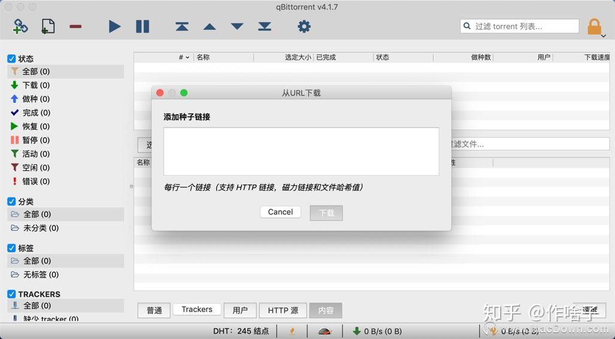Click the flame connection status icon
The height and width of the screenshot is (339, 615).
coord(292,331)
